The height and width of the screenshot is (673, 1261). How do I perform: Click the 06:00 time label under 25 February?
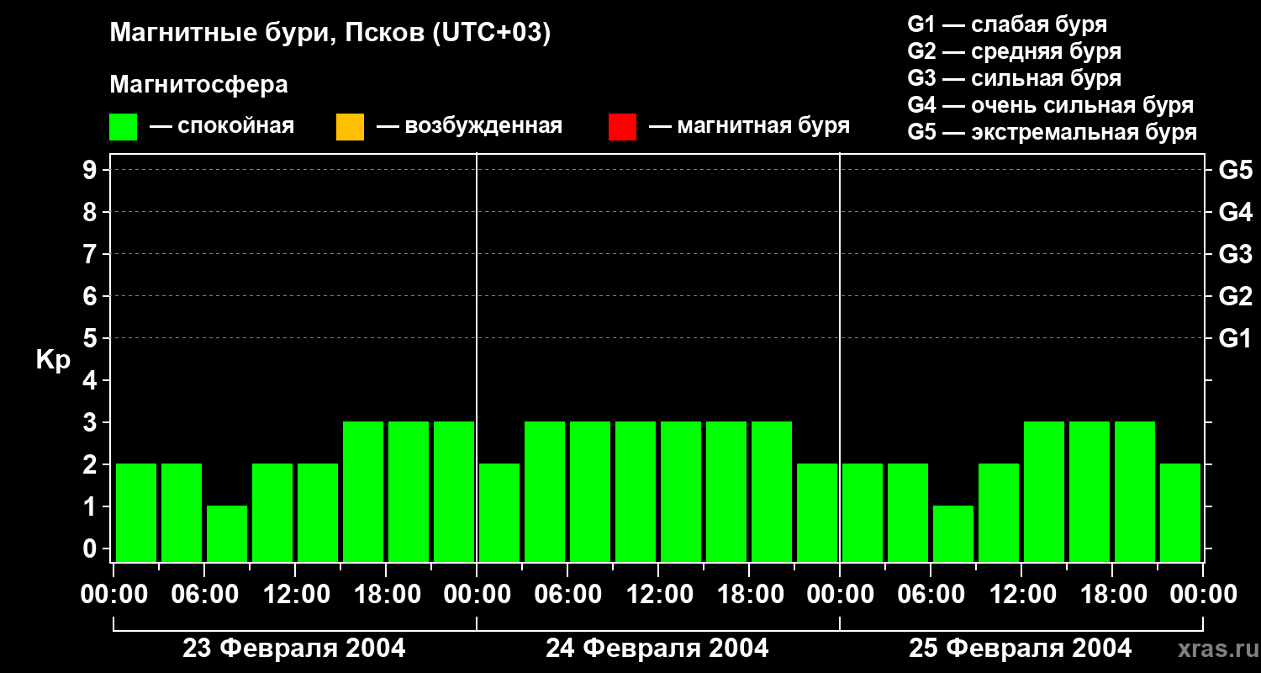coord(931,595)
